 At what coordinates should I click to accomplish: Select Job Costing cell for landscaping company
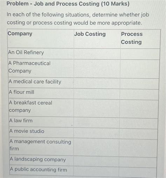pyautogui.click(x=96, y=161)
